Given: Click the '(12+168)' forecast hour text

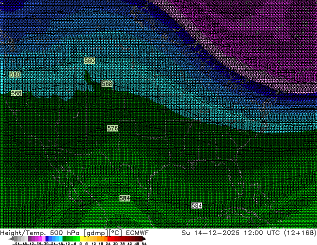Looking at the screenshot, I should pos(300,233).
